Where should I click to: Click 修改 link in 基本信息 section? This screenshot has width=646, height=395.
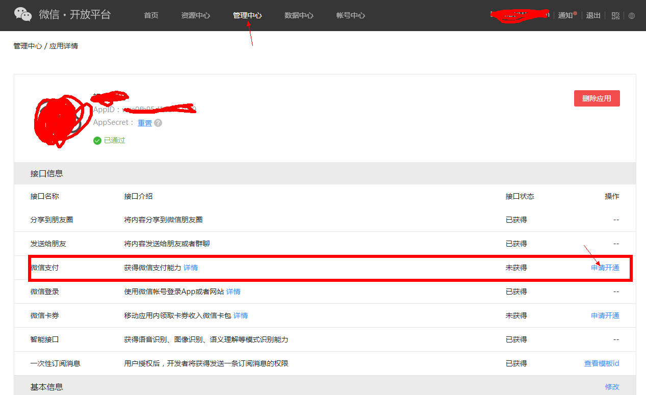(x=612, y=387)
